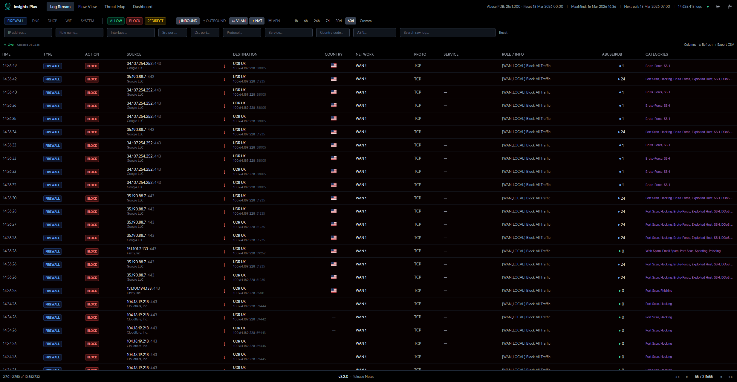Enable the OUTBOUND direction filter

214,21
